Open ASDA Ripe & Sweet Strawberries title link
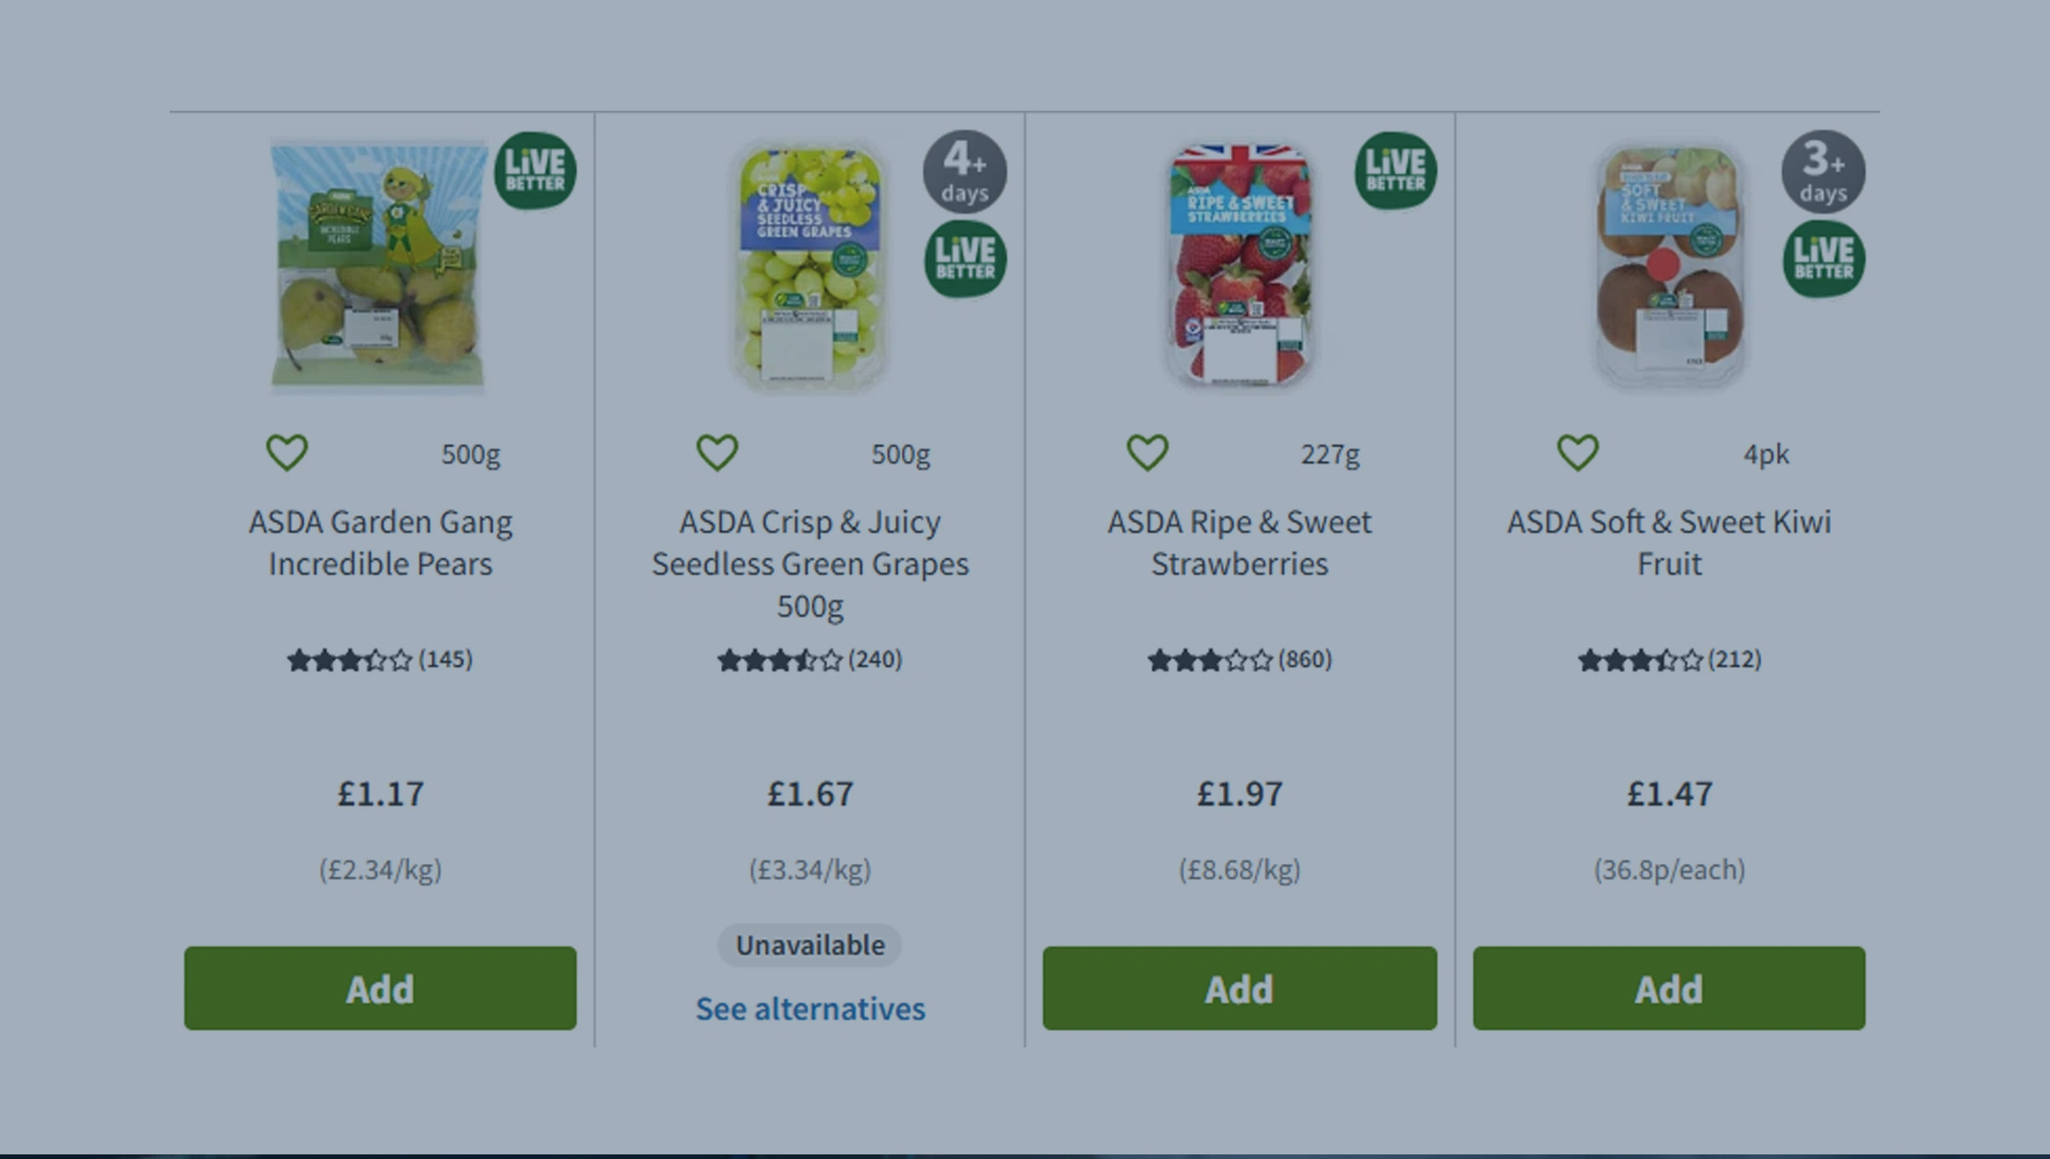The height and width of the screenshot is (1159, 2050). tap(1239, 542)
